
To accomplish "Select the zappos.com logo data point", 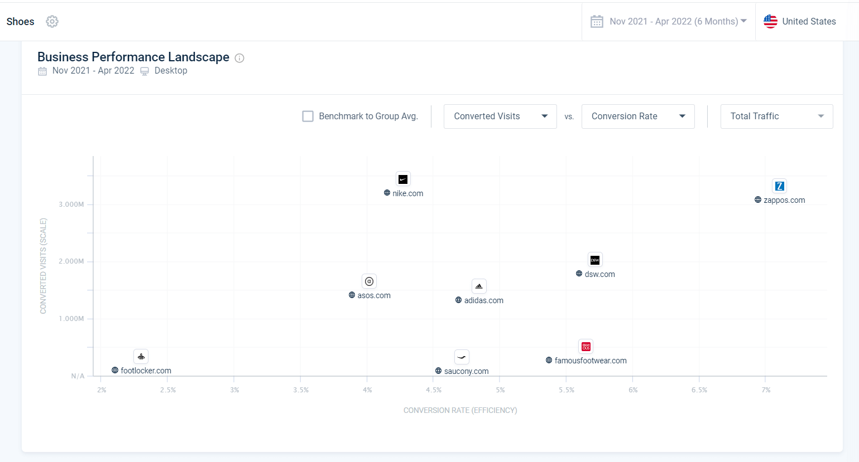I will 780,186.
